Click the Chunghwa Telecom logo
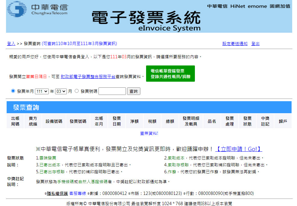The width and height of the screenshot is (297, 206). (x=37, y=9)
